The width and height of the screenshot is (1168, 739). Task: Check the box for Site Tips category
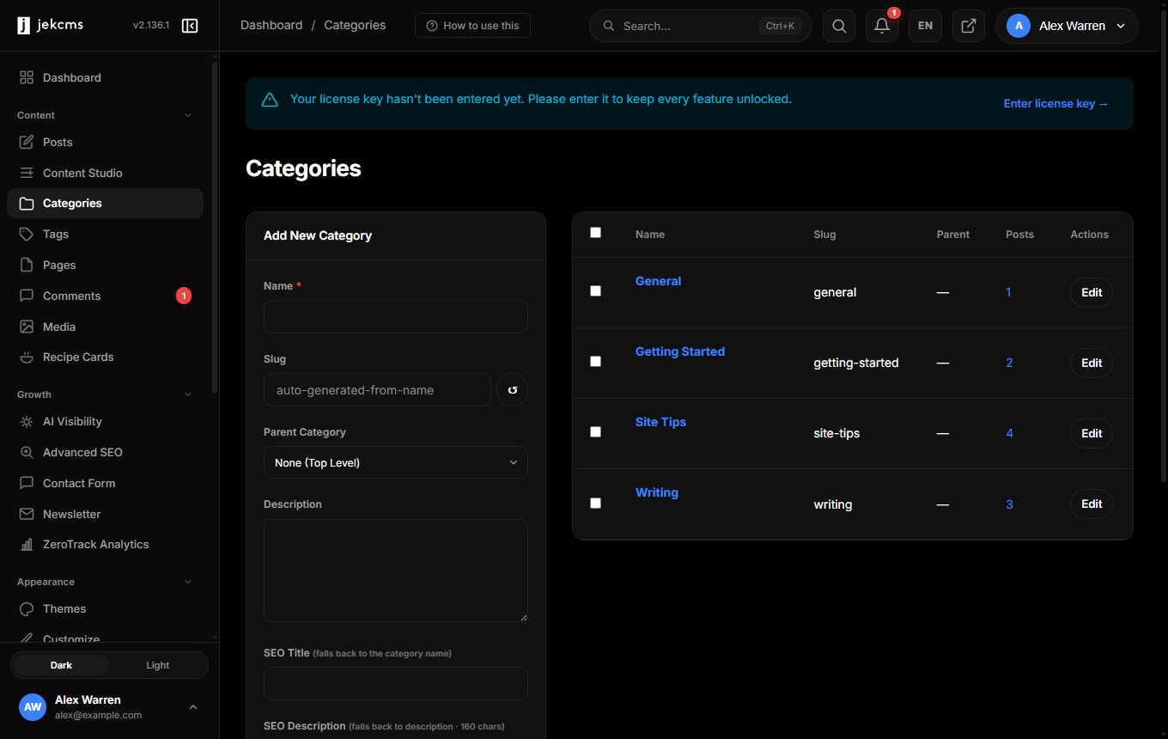point(596,432)
